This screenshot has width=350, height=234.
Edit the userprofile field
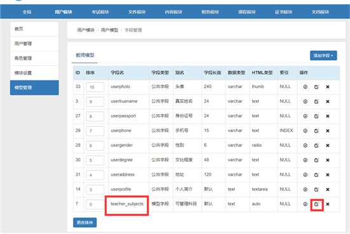(x=316, y=190)
